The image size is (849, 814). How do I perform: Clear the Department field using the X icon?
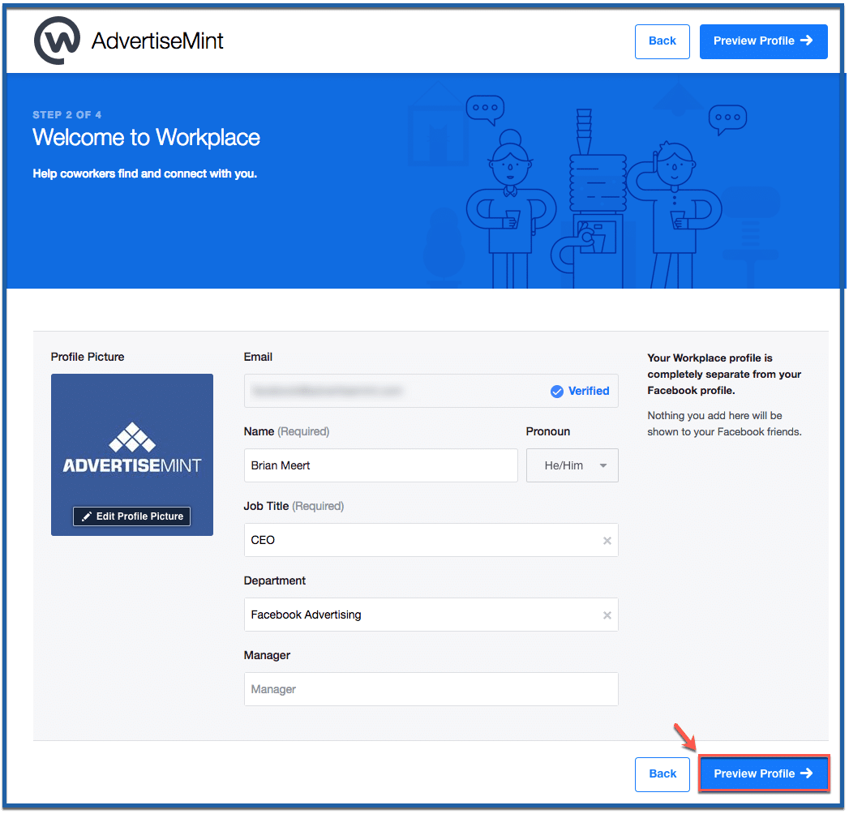tap(607, 615)
